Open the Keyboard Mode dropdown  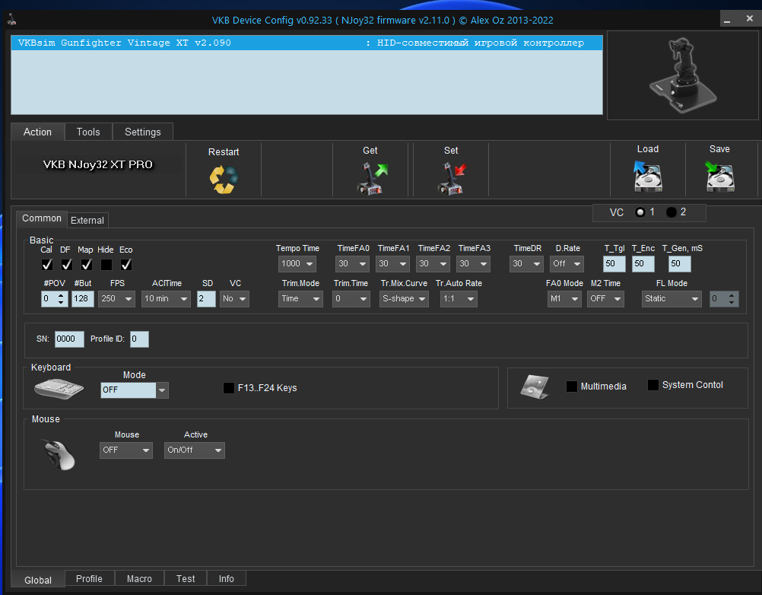[135, 390]
